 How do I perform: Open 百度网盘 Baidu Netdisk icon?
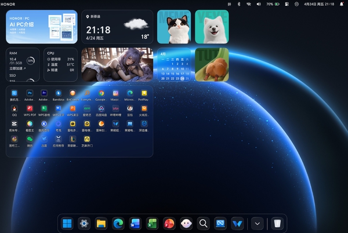tap(101, 108)
